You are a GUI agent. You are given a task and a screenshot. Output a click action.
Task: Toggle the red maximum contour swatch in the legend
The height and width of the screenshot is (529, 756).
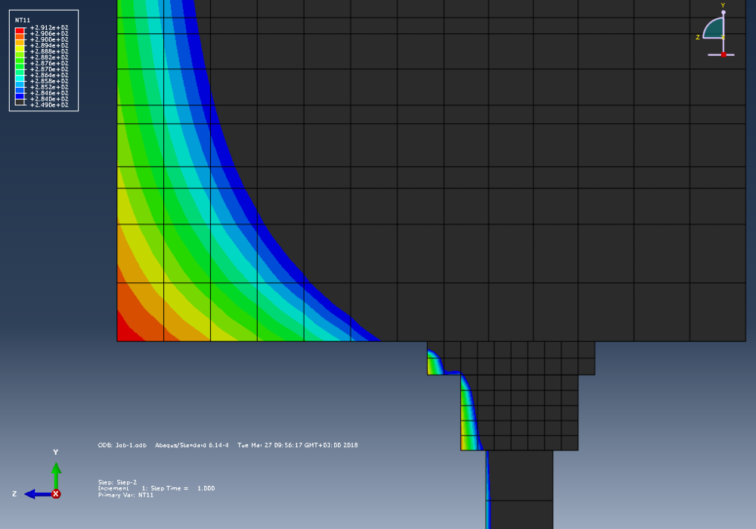point(20,30)
